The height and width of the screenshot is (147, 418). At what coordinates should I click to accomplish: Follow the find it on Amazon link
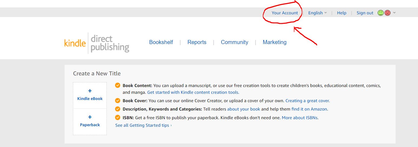click(309, 109)
